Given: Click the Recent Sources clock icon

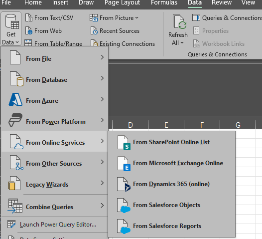Looking at the screenshot, I should [x=94, y=30].
